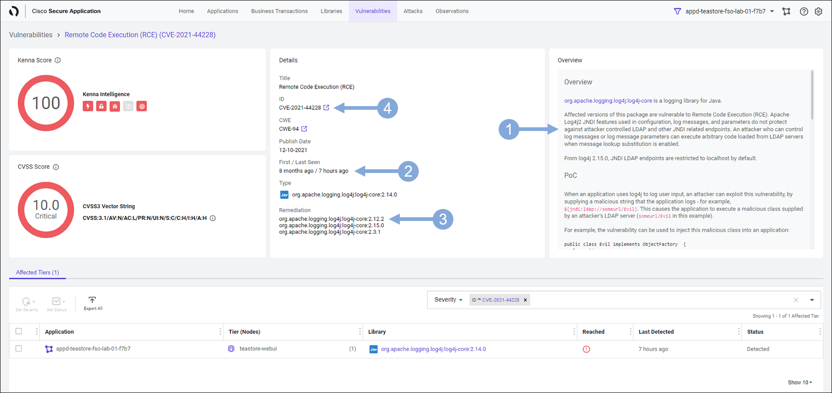Open Tier (Nodes) column options menu

pos(360,332)
